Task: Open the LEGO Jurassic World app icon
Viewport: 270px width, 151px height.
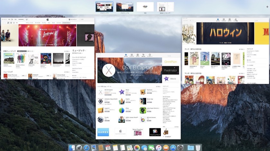Action: (122, 119)
